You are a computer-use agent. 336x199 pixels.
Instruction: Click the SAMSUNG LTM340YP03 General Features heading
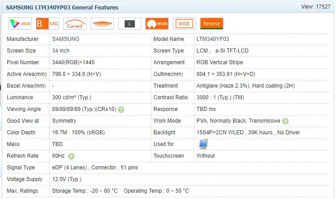[62, 8]
